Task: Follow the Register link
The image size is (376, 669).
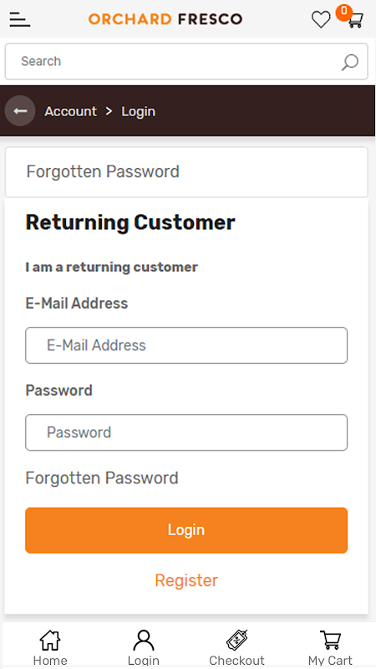Action: [186, 580]
